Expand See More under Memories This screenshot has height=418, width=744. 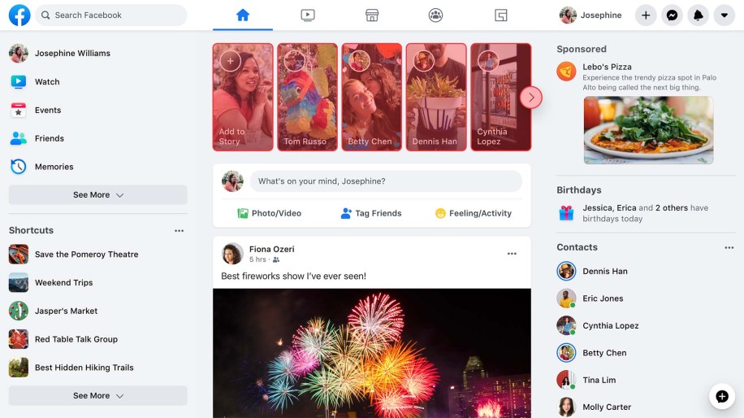coord(97,195)
